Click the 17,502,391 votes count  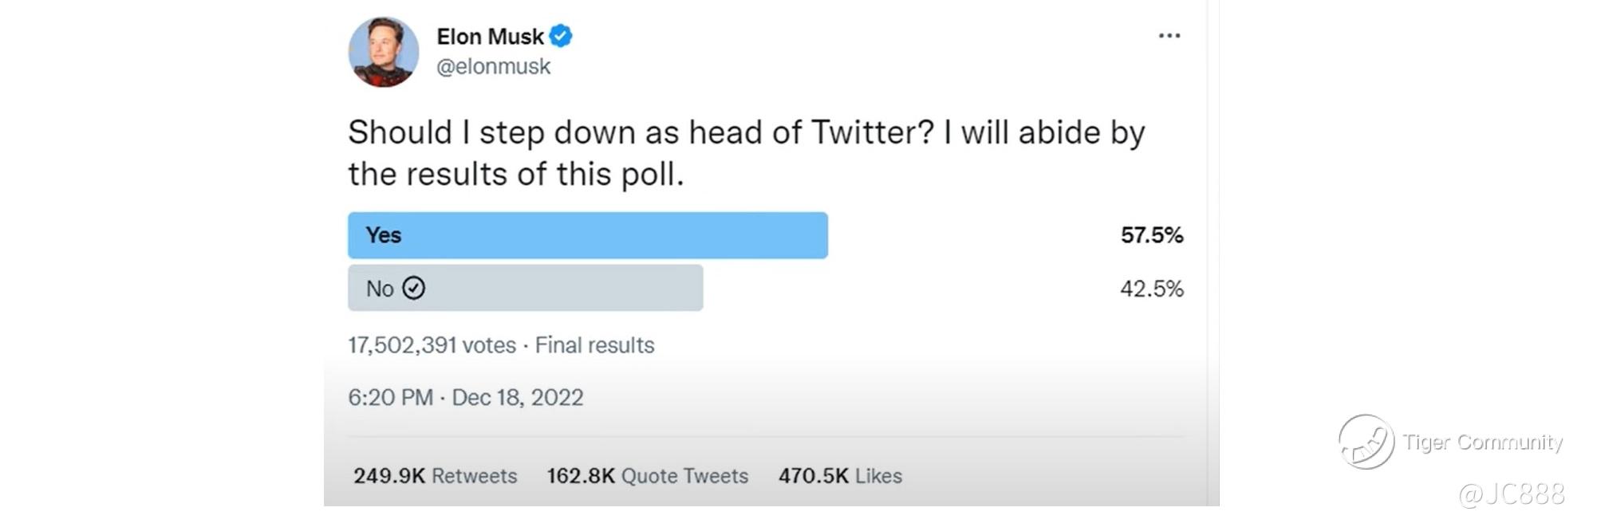[x=432, y=345]
